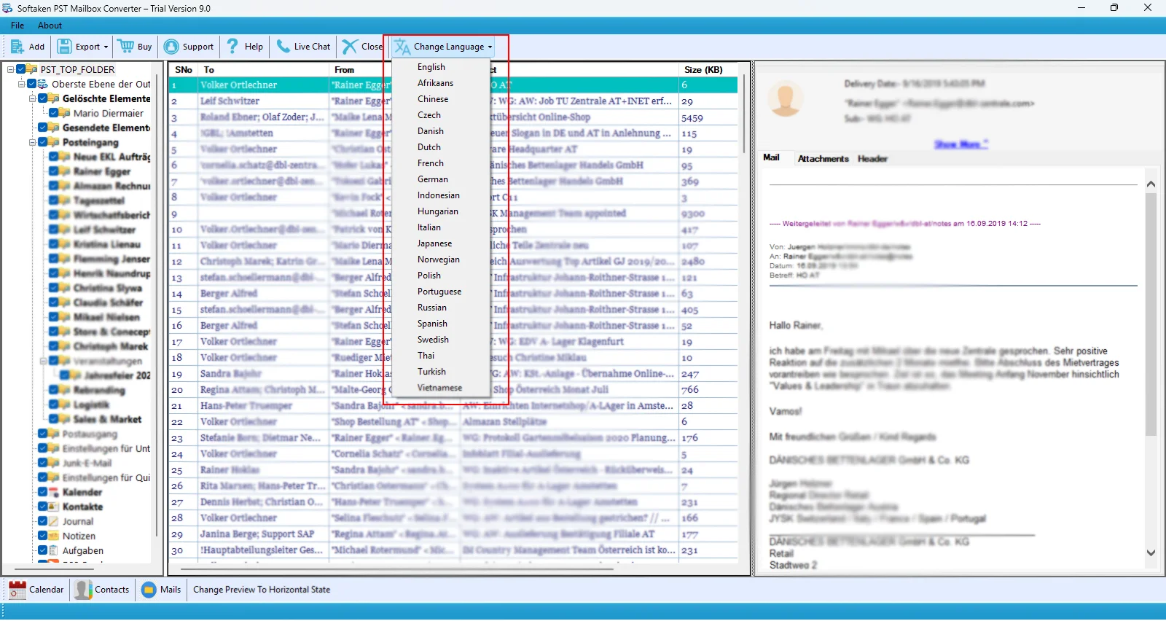Image resolution: width=1166 pixels, height=621 pixels.
Task: Click the Buy shopping cart icon
Action: (x=126, y=47)
